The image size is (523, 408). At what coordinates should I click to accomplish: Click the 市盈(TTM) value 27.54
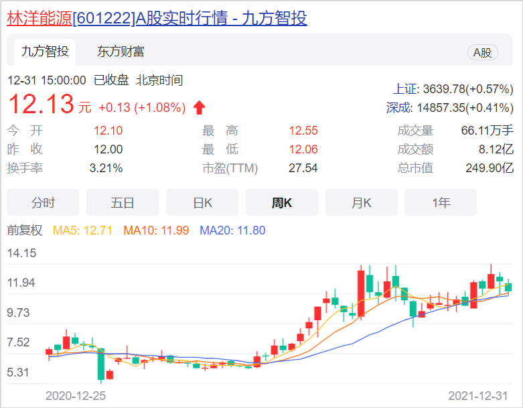tap(303, 167)
